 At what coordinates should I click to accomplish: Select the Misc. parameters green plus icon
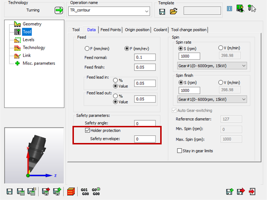pyautogui.click(x=17, y=63)
